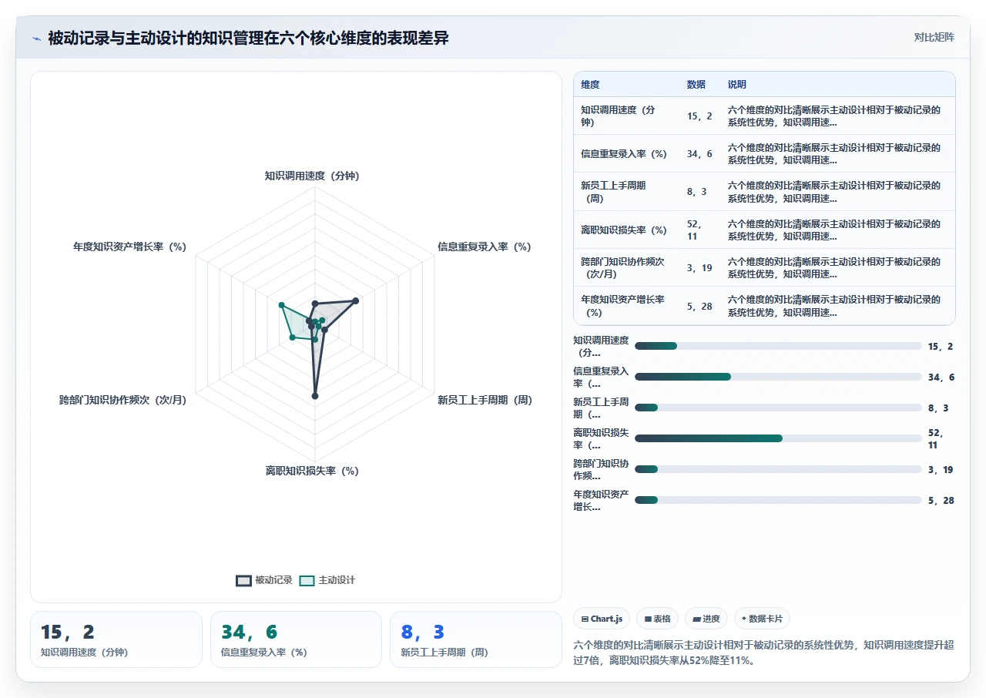Select table row 离职知识损失率（%）
Viewport: 986px width, 698px height.
764,230
